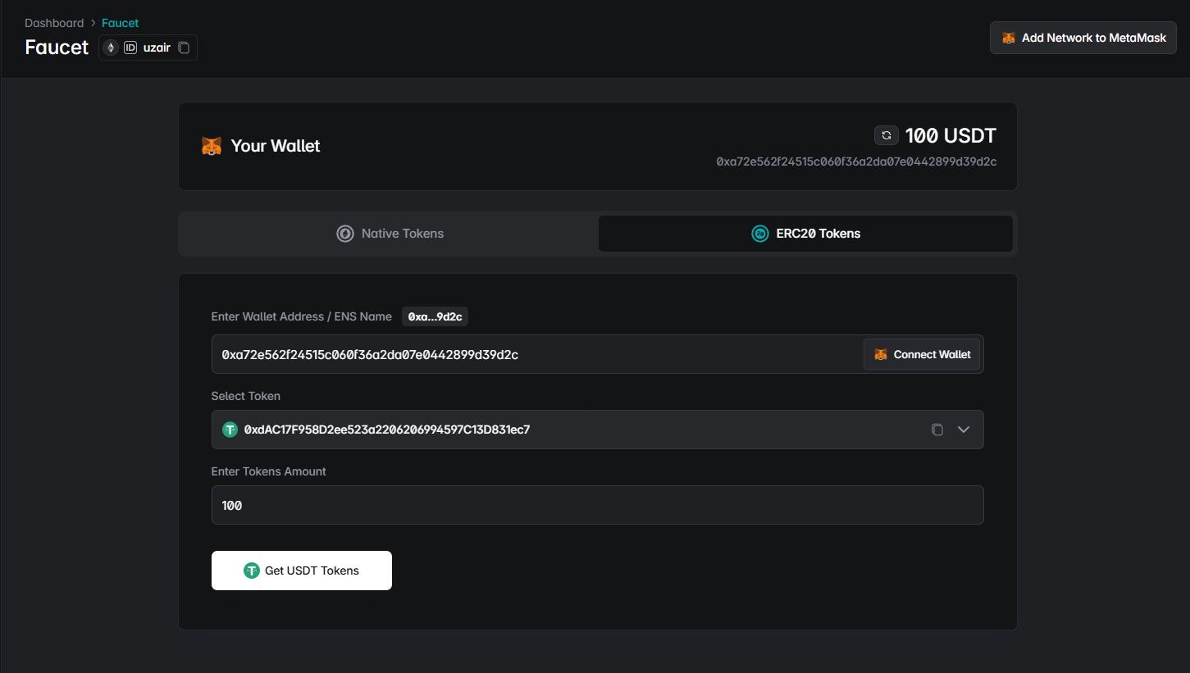
Task: Click the MetaMask fox beside Your Wallet
Action: [212, 146]
